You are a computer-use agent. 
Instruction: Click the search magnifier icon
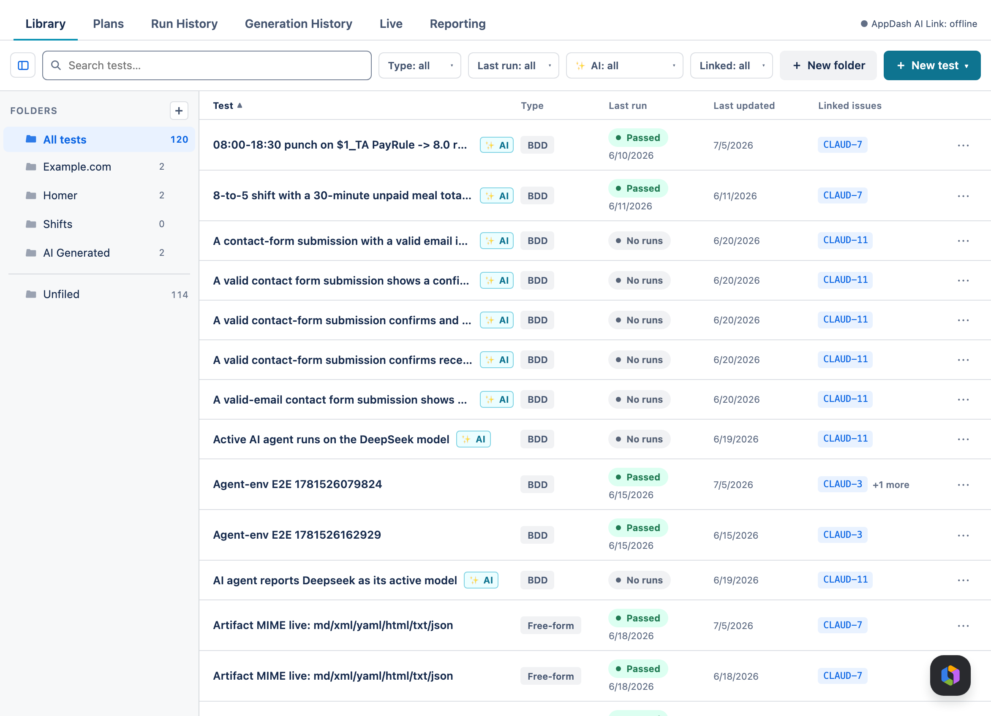click(56, 65)
